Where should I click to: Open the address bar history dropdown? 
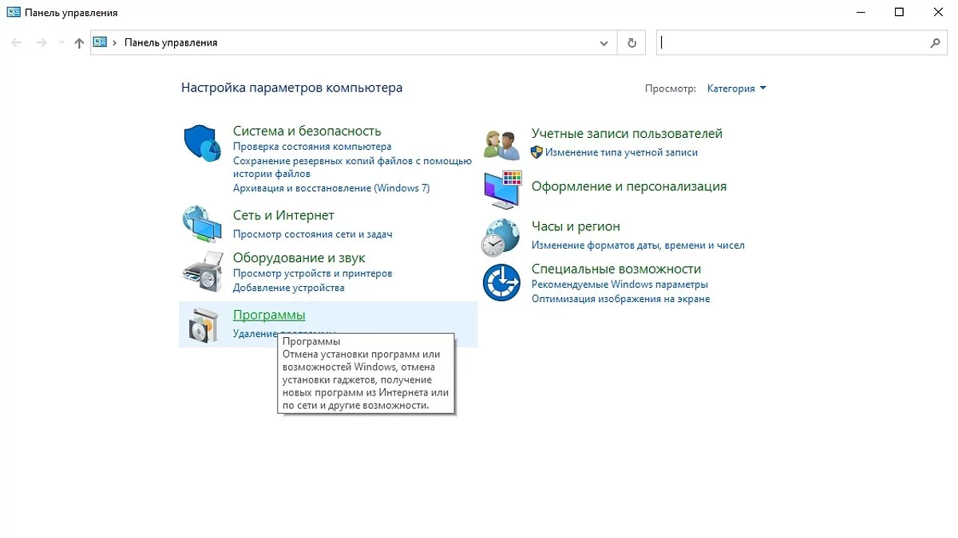(604, 43)
